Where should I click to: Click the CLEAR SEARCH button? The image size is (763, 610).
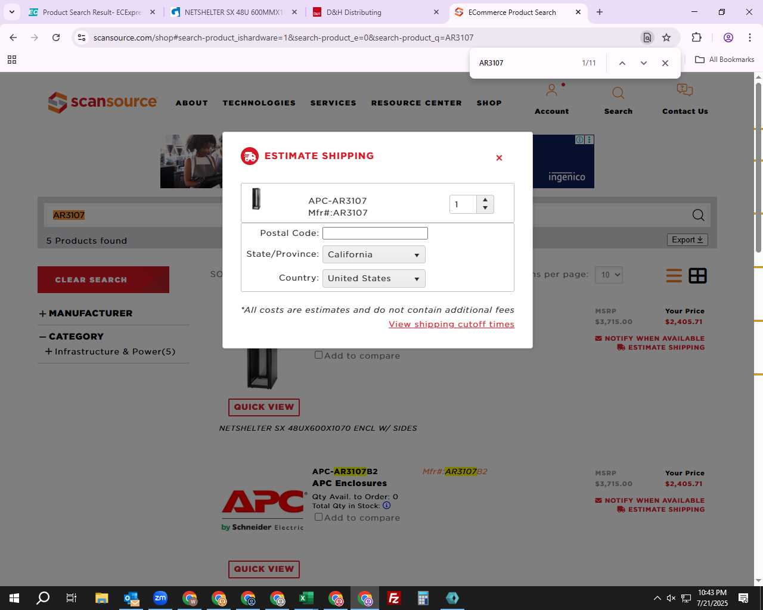pyautogui.click(x=103, y=279)
